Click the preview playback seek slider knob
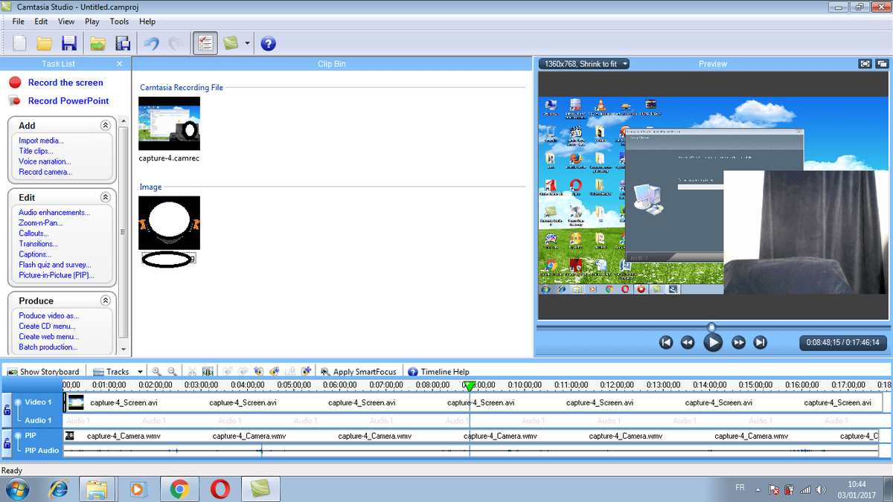 coord(711,326)
